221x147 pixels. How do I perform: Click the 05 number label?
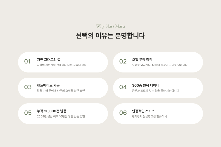[x=28, y=113]
